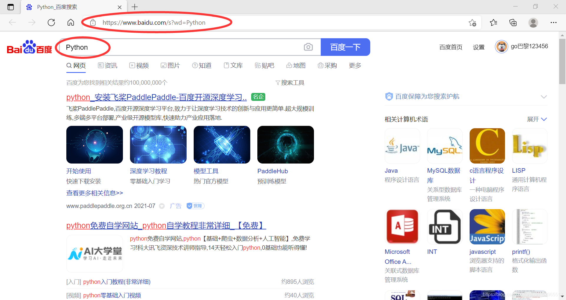
Task: Add this page to favorites star
Action: pyautogui.click(x=472, y=23)
